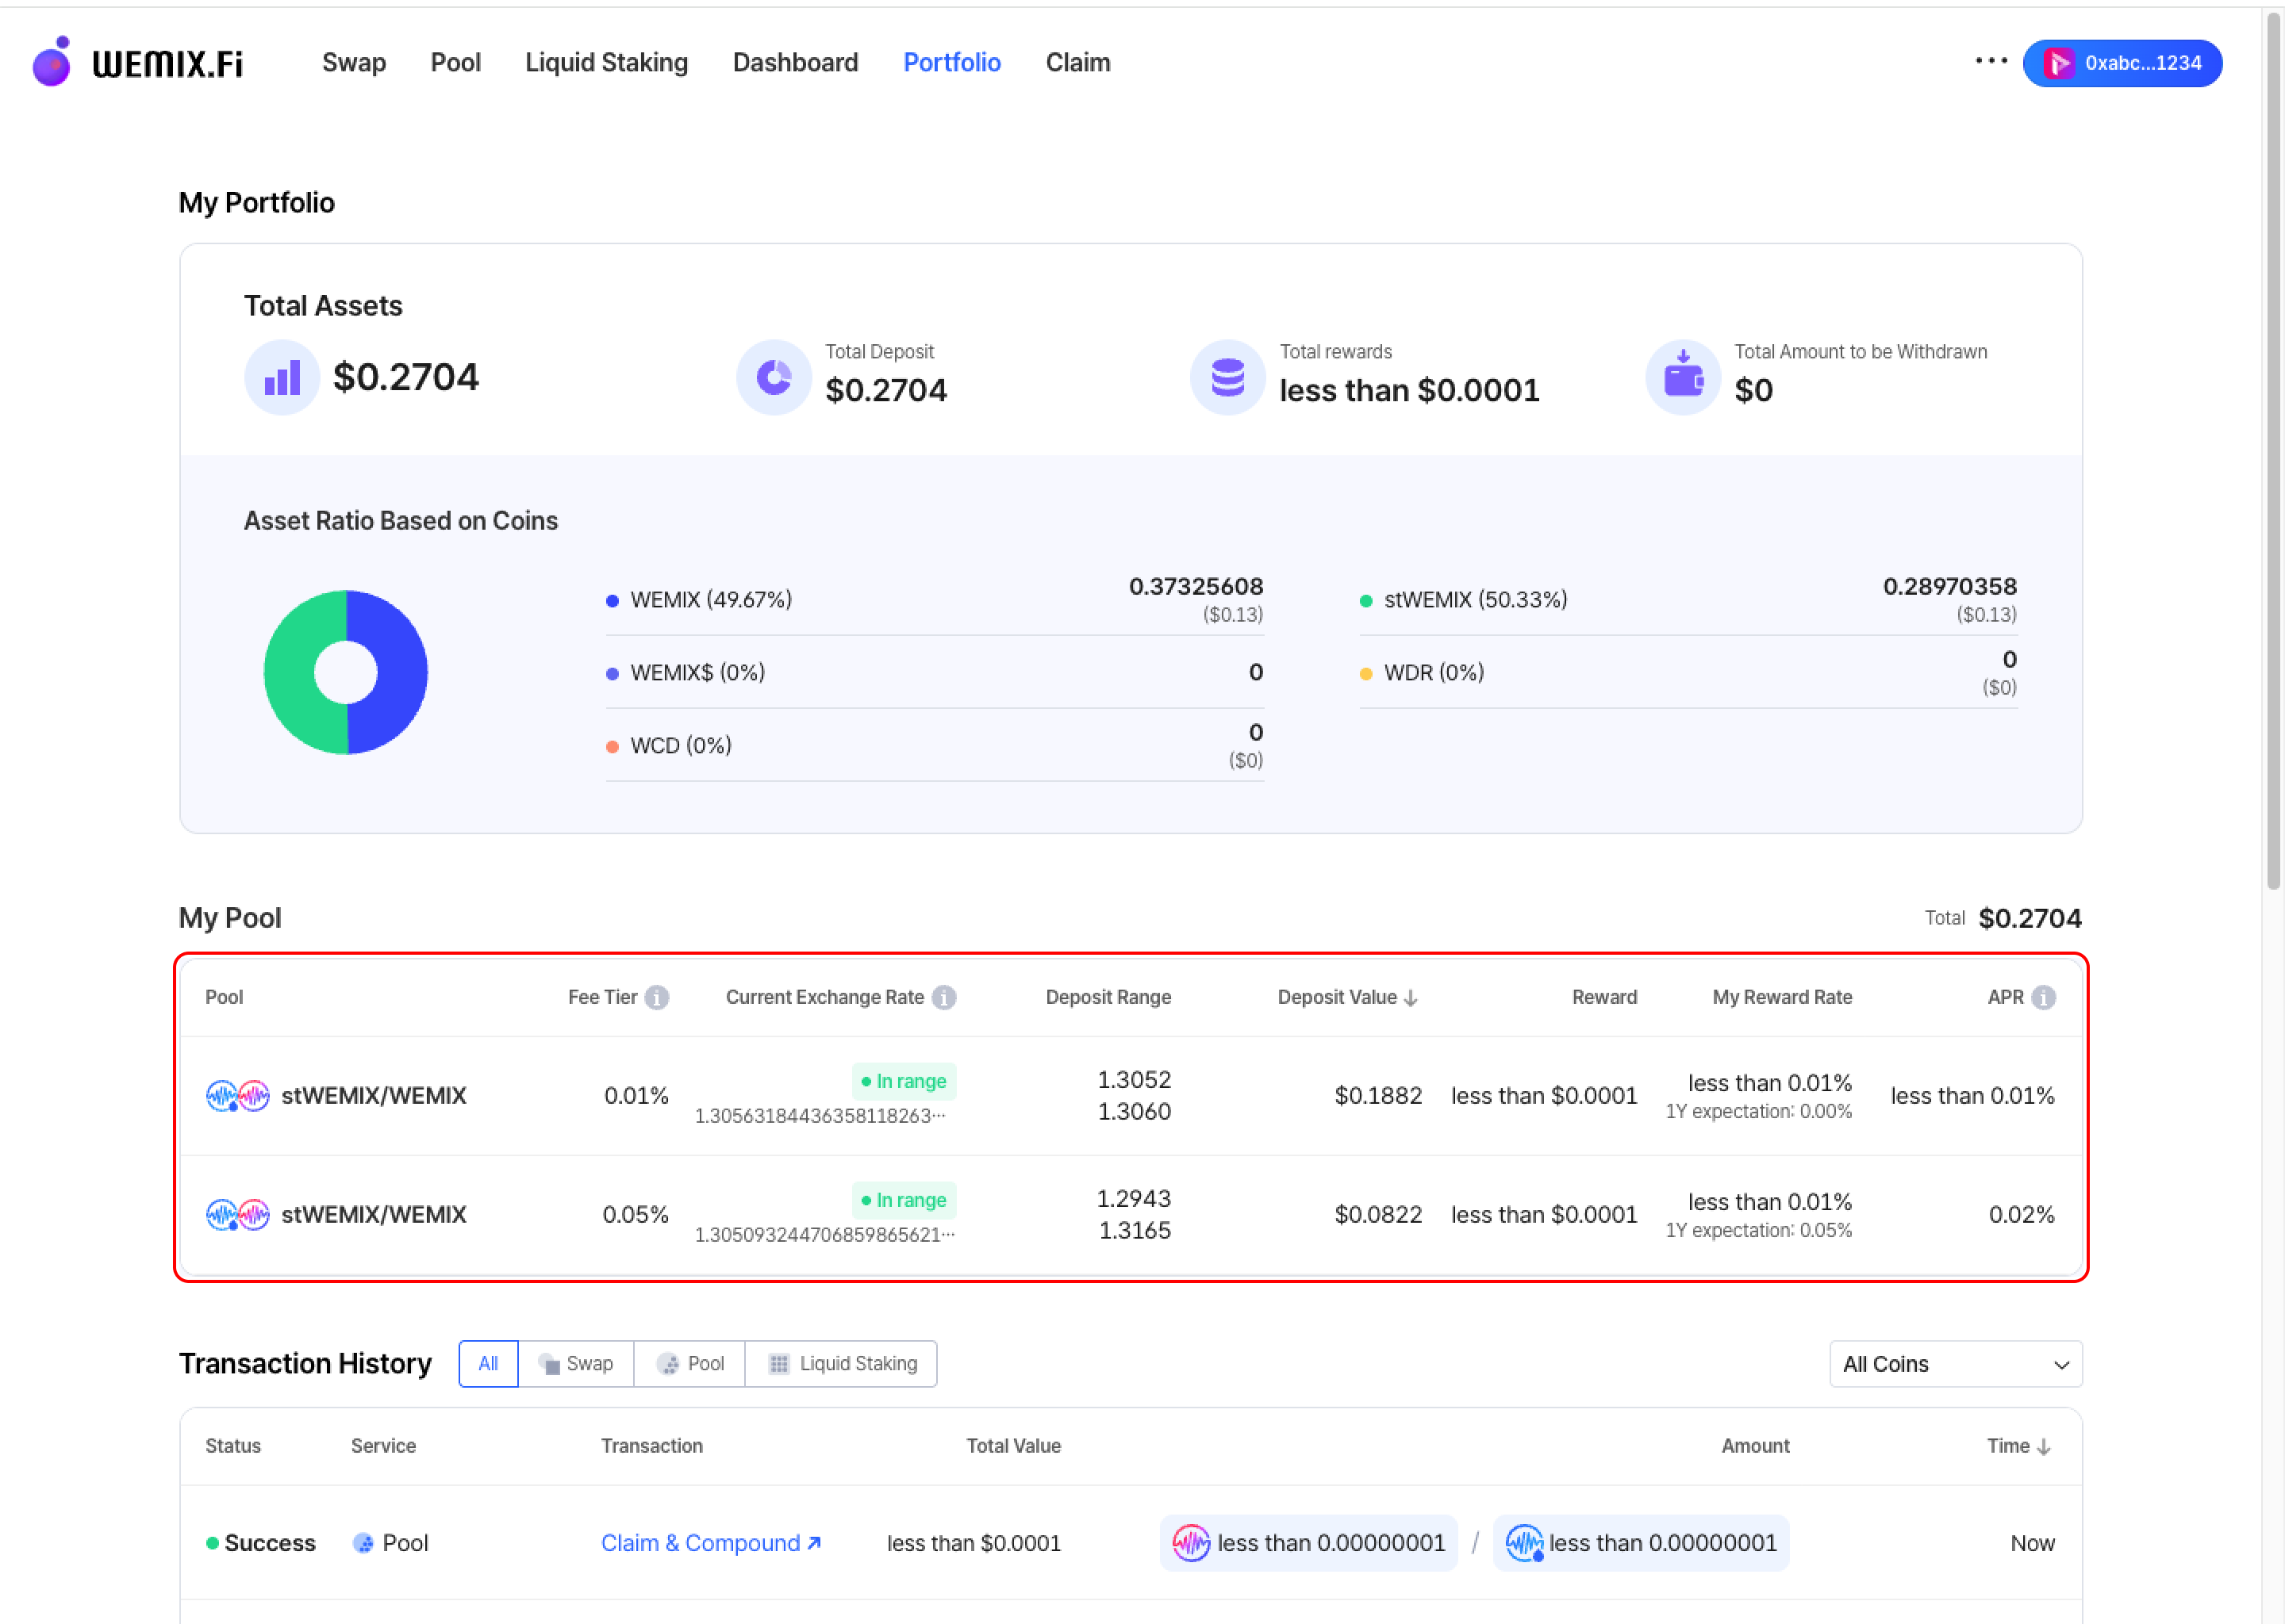Screen dimensions: 2285x1624
Task: Open the Dashboard nav item
Action: 795,63
